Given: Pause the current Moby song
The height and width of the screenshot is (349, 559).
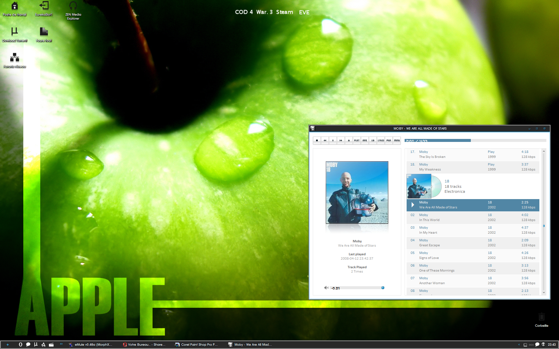Looking at the screenshot, I should point(333,140).
